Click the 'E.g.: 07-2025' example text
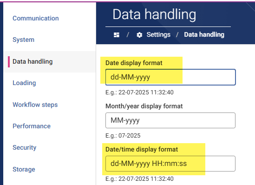The height and width of the screenshot is (185, 255). tap(123, 136)
